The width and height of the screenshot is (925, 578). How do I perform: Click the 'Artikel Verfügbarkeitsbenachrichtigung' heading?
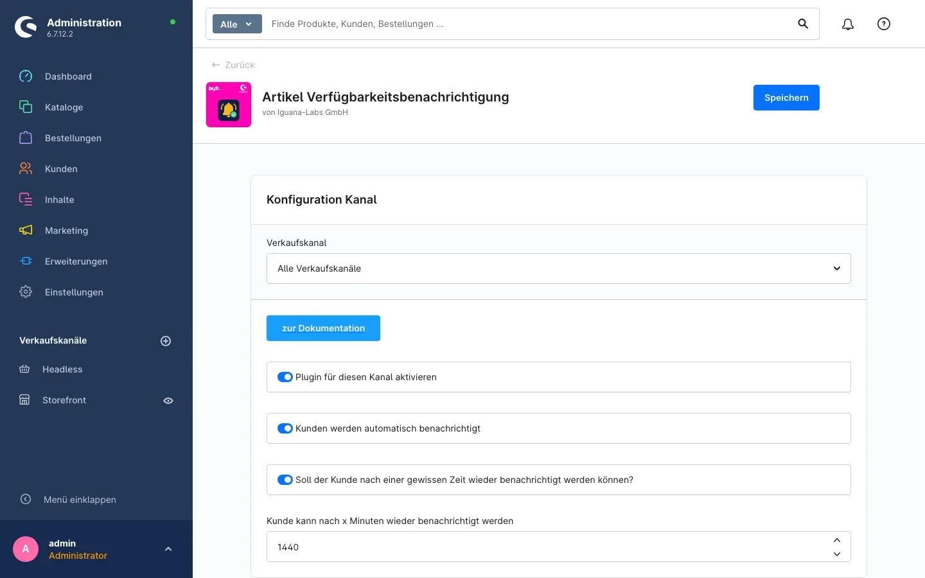(x=385, y=97)
